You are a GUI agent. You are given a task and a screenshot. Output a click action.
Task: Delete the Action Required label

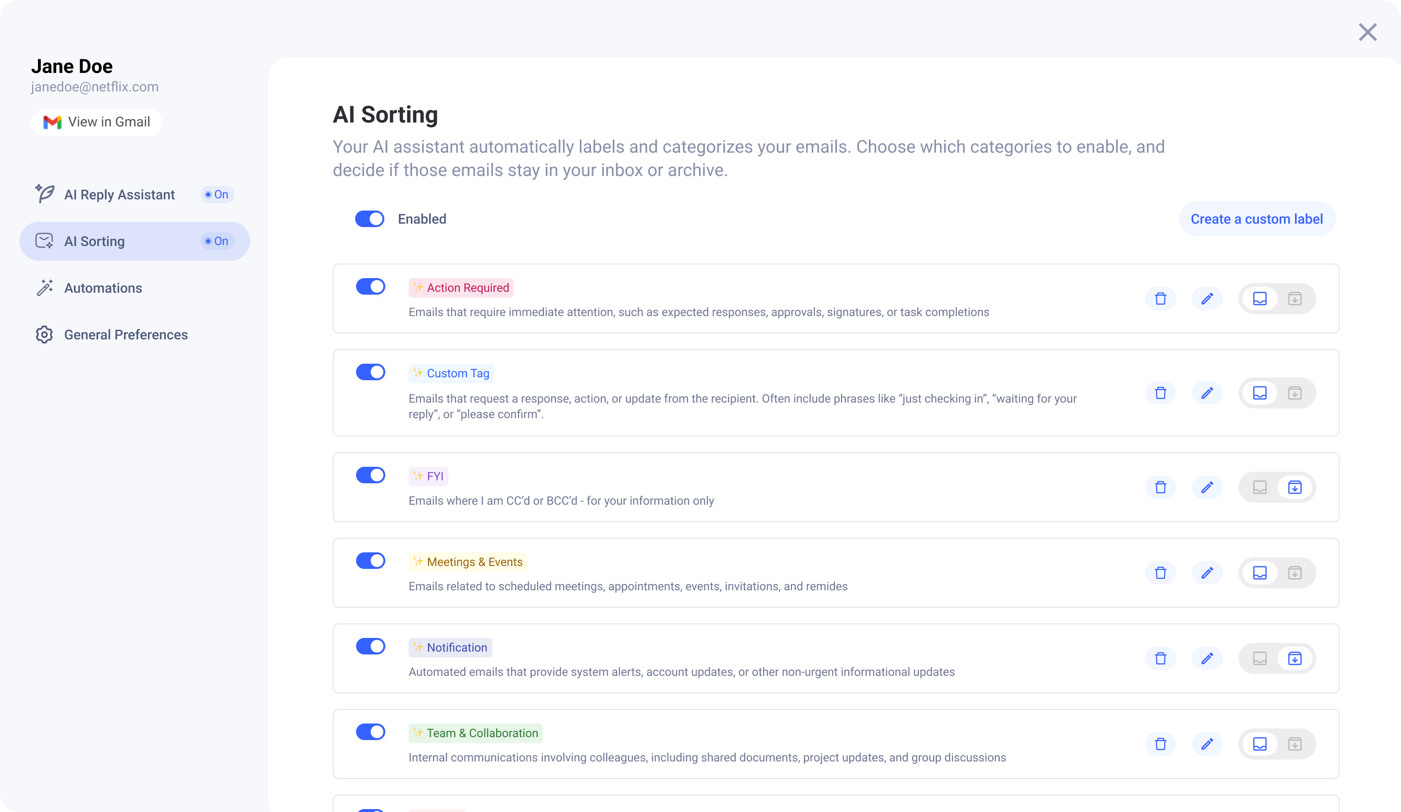tap(1160, 299)
